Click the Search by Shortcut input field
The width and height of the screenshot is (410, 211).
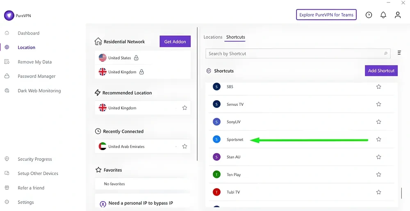coord(298,54)
